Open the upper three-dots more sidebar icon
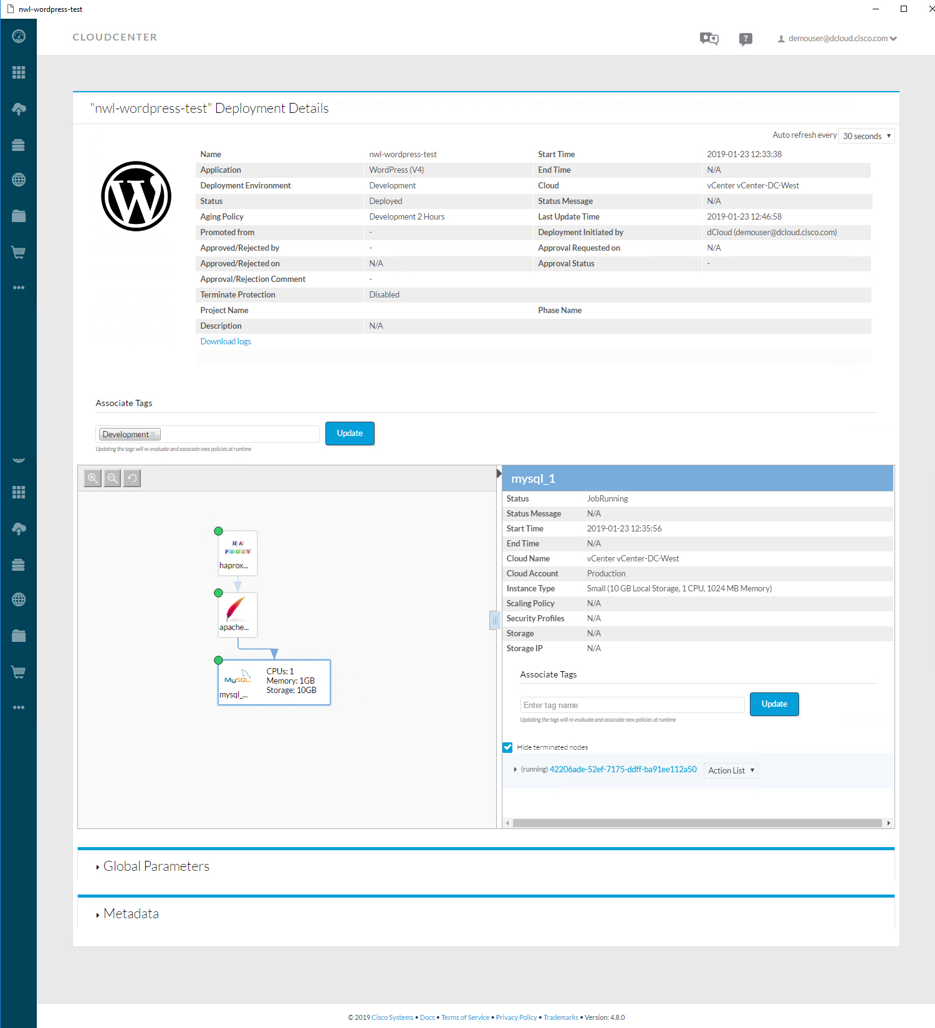Viewport: 935px width, 1028px height. 19,288
